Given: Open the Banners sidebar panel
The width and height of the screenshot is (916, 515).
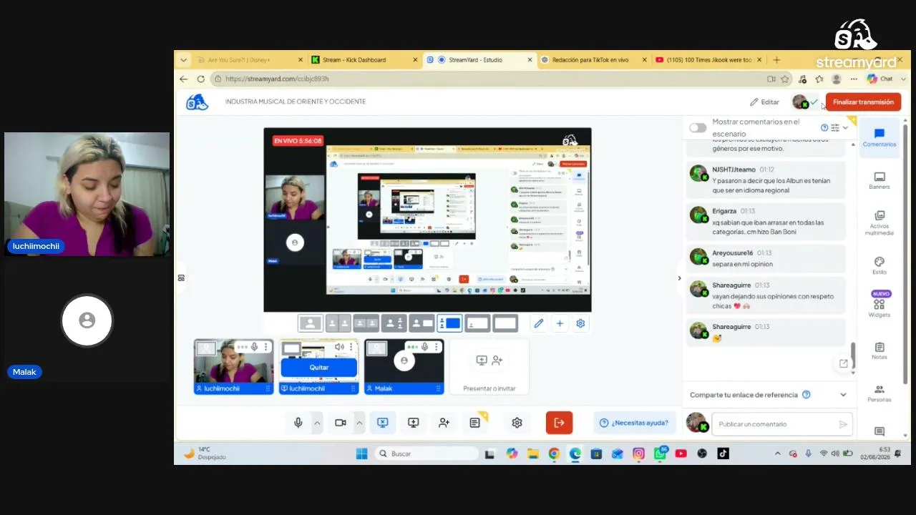Looking at the screenshot, I should coord(879,180).
